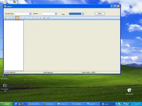Minimize the report window
Viewport: 142px width, 106px height.
pos(112,6)
